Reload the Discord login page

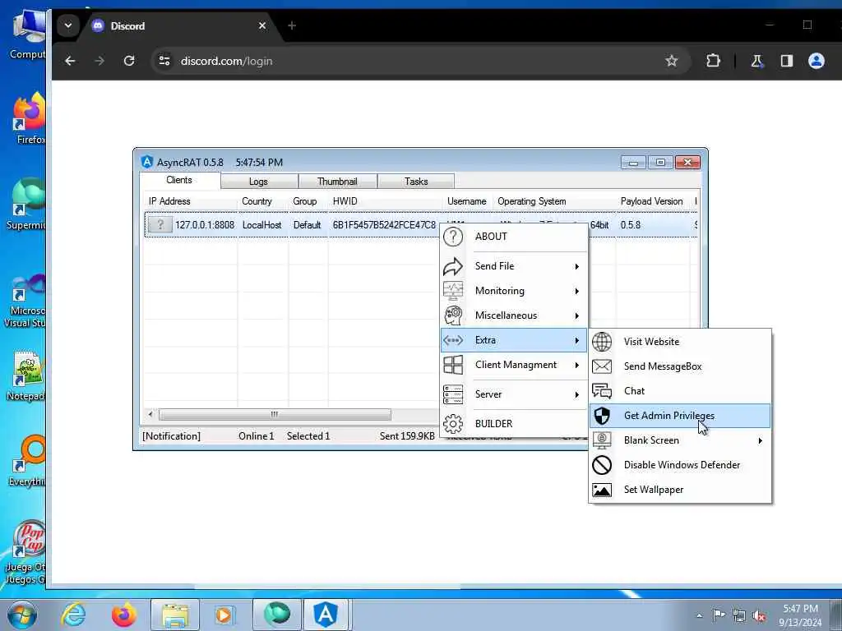129,61
